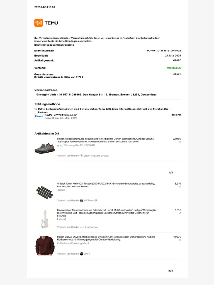Image resolution: width=214 pixels, height=285 pixels.
Task: Click the orange Temu logo icon
Action: (x=38, y=23)
